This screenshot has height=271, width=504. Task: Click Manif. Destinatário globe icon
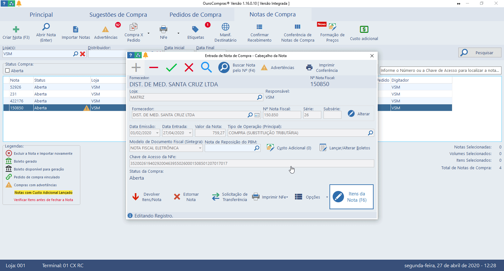[226, 27]
